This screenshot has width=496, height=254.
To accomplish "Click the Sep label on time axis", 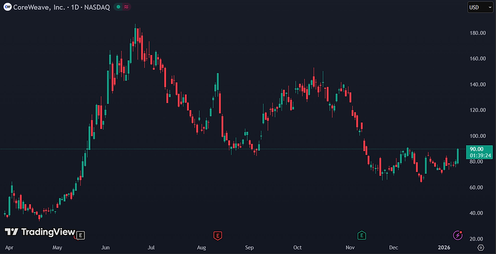I will tap(250, 247).
